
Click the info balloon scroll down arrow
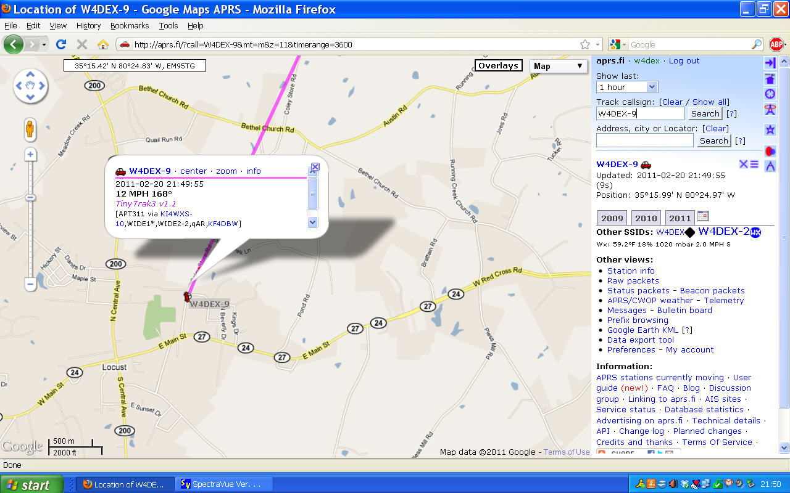pyautogui.click(x=312, y=222)
